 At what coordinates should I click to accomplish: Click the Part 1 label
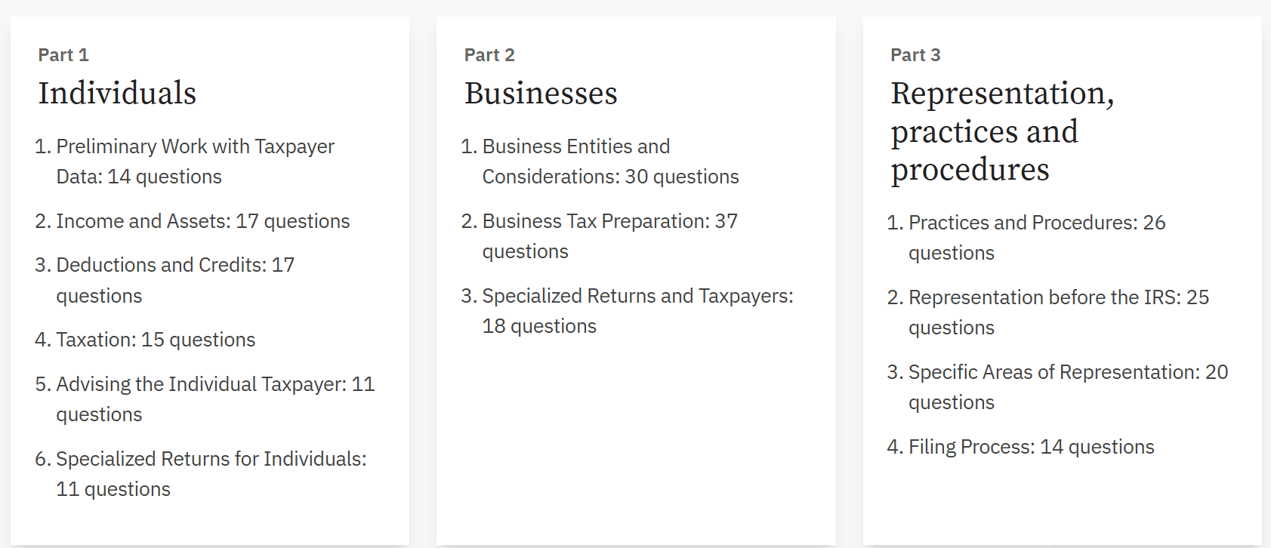pyautogui.click(x=63, y=55)
